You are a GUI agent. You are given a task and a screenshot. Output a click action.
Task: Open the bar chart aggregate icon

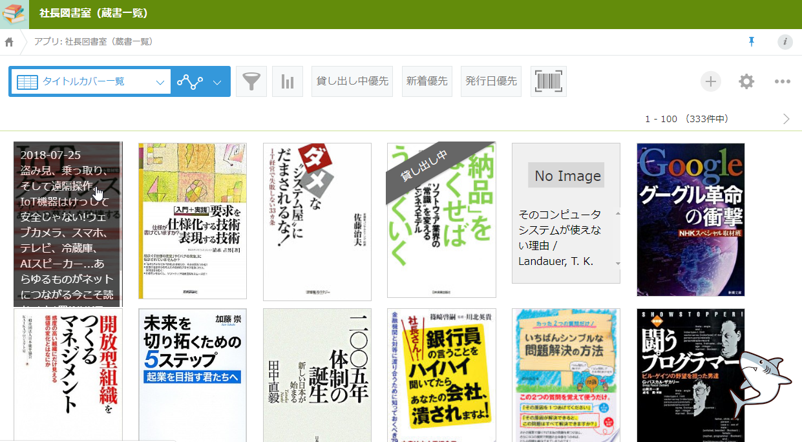[x=288, y=81]
